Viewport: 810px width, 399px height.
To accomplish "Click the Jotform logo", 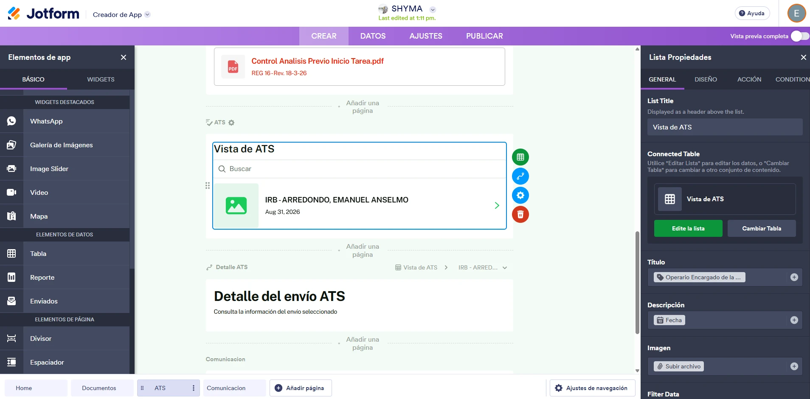I will click(x=43, y=14).
